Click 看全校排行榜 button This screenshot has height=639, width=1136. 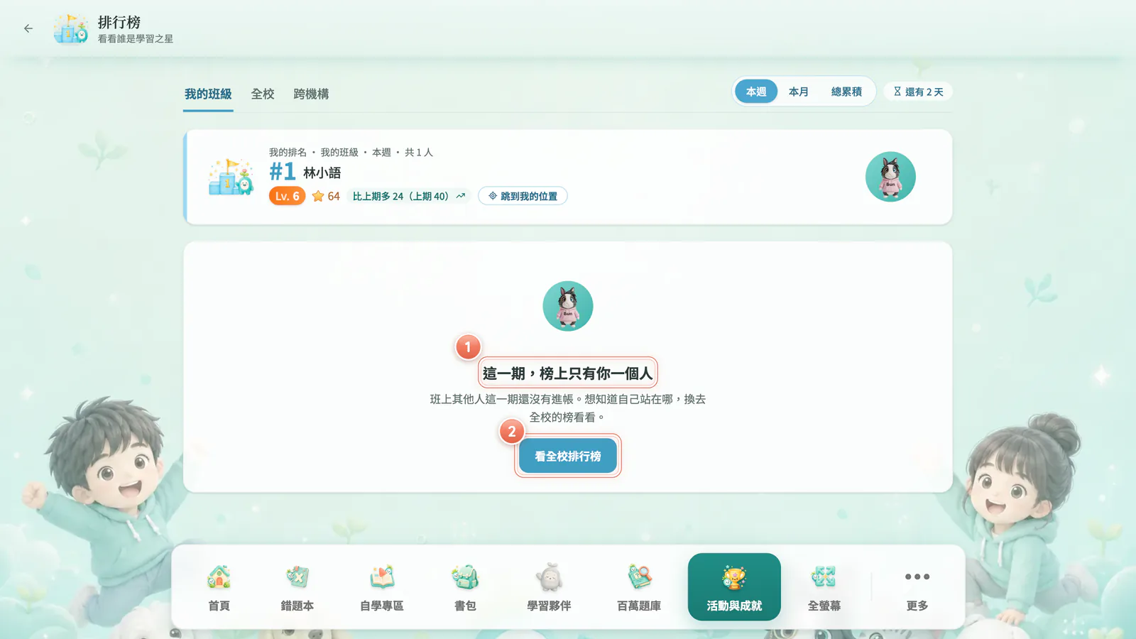568,456
